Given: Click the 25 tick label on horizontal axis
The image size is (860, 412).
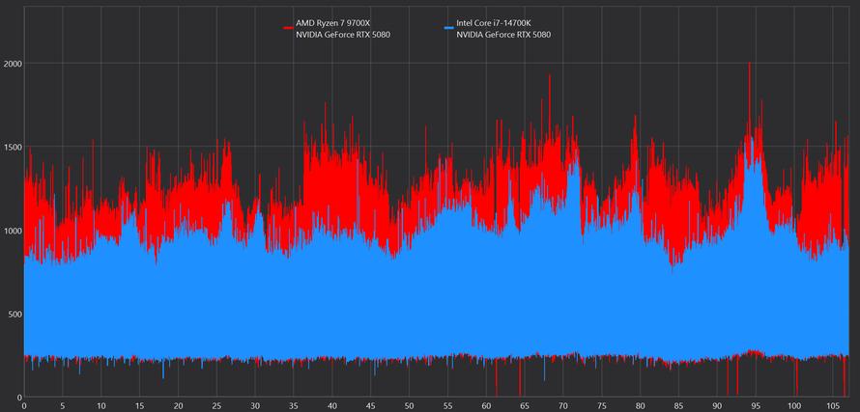Looking at the screenshot, I should click(x=216, y=406).
